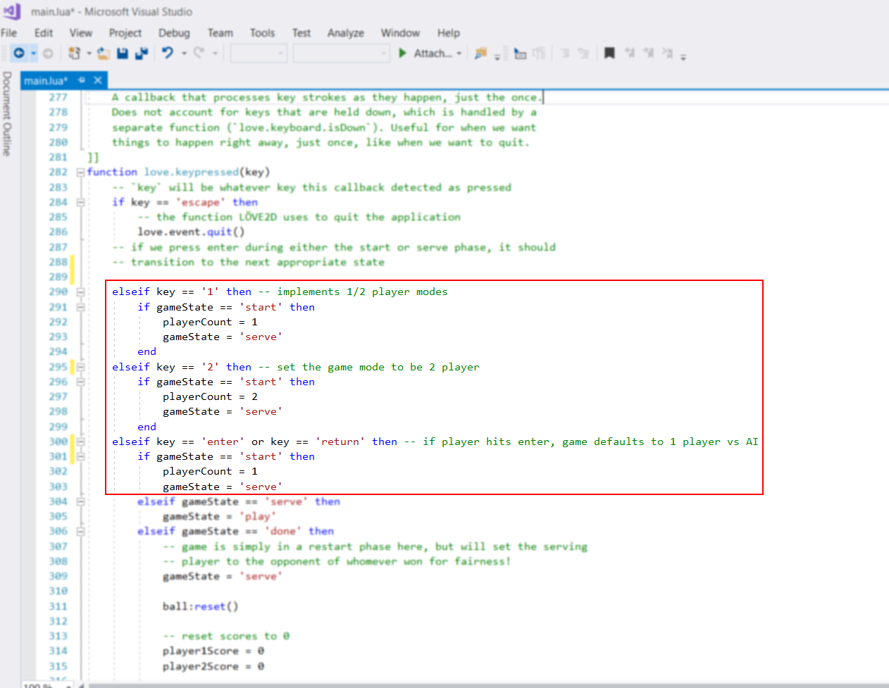The width and height of the screenshot is (889, 688).
Task: Click the Navigate Forward toolbar icon
Action: [48, 53]
